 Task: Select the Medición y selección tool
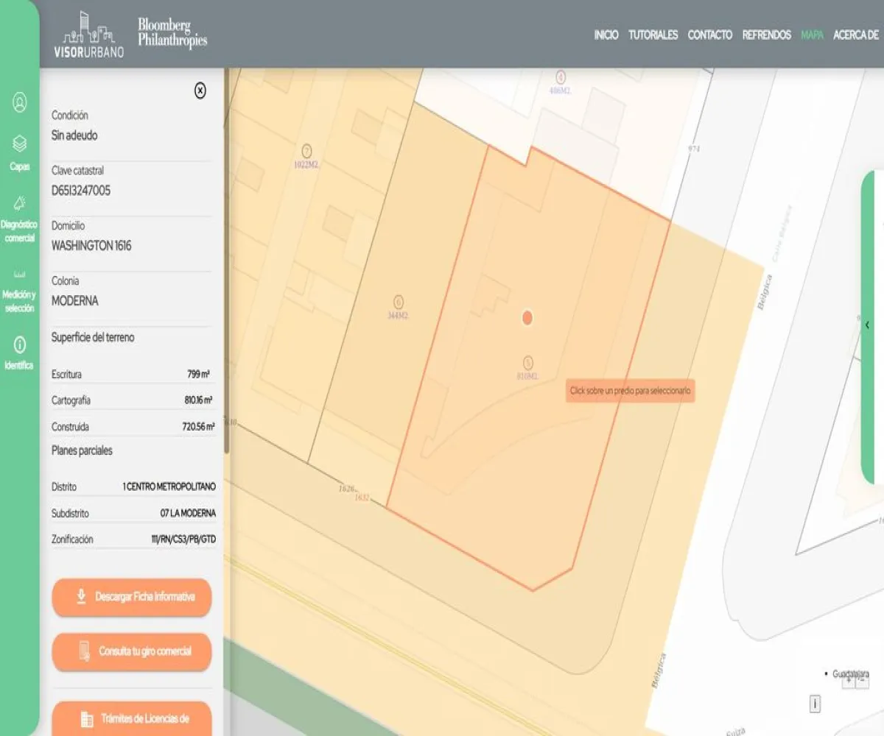[20, 291]
